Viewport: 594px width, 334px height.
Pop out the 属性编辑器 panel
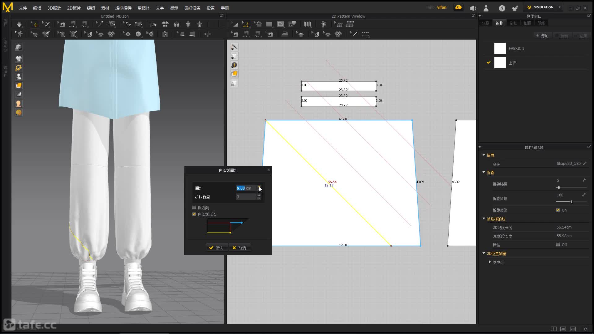coord(589,147)
